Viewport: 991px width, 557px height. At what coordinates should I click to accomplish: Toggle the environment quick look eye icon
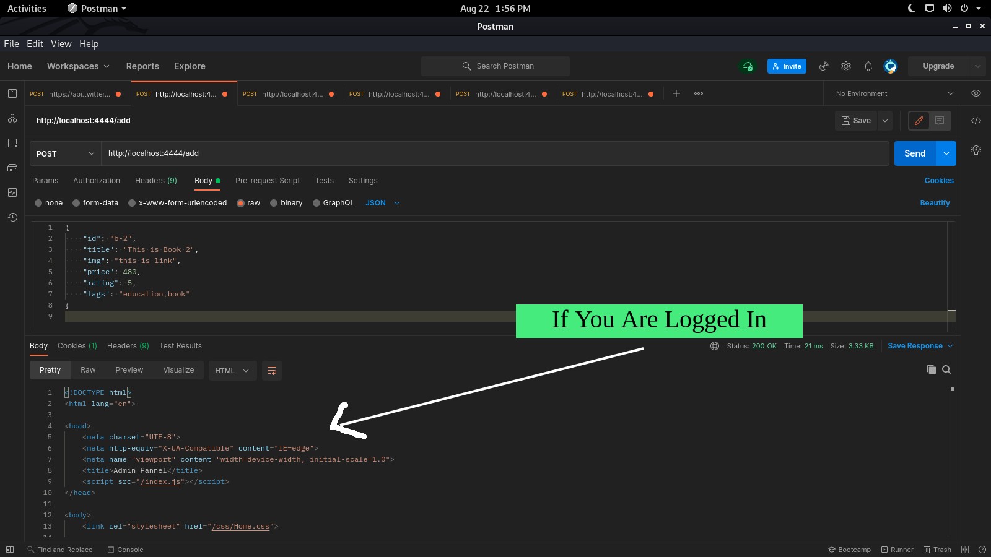click(x=976, y=93)
